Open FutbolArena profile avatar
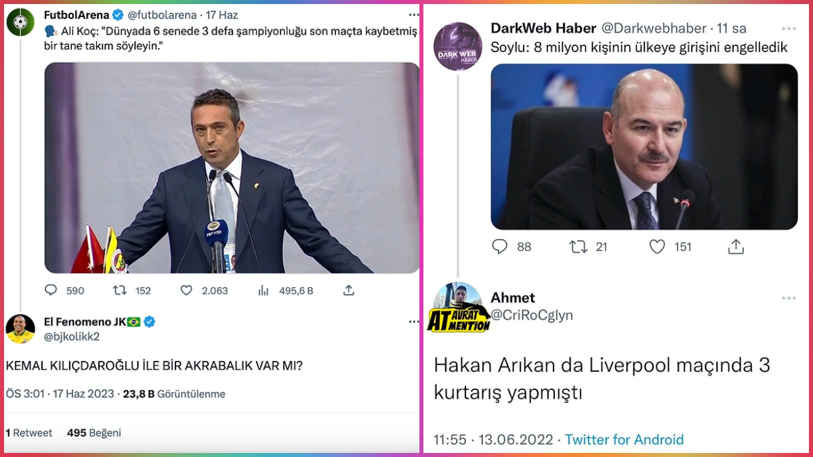 coord(20,22)
